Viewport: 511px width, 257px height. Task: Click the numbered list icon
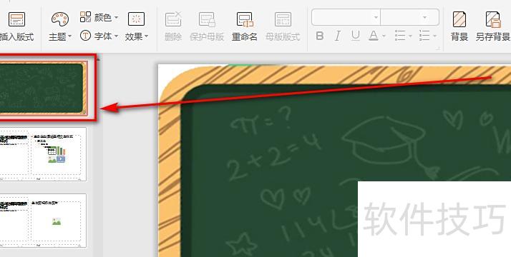tap(424, 36)
